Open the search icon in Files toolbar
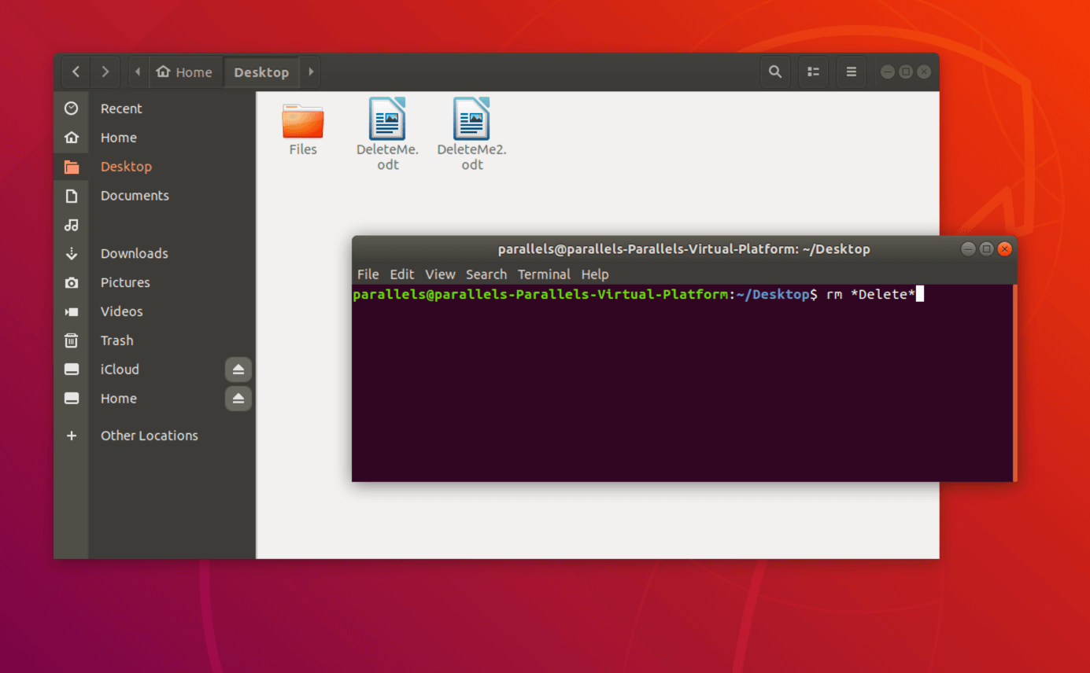1090x673 pixels. click(775, 72)
